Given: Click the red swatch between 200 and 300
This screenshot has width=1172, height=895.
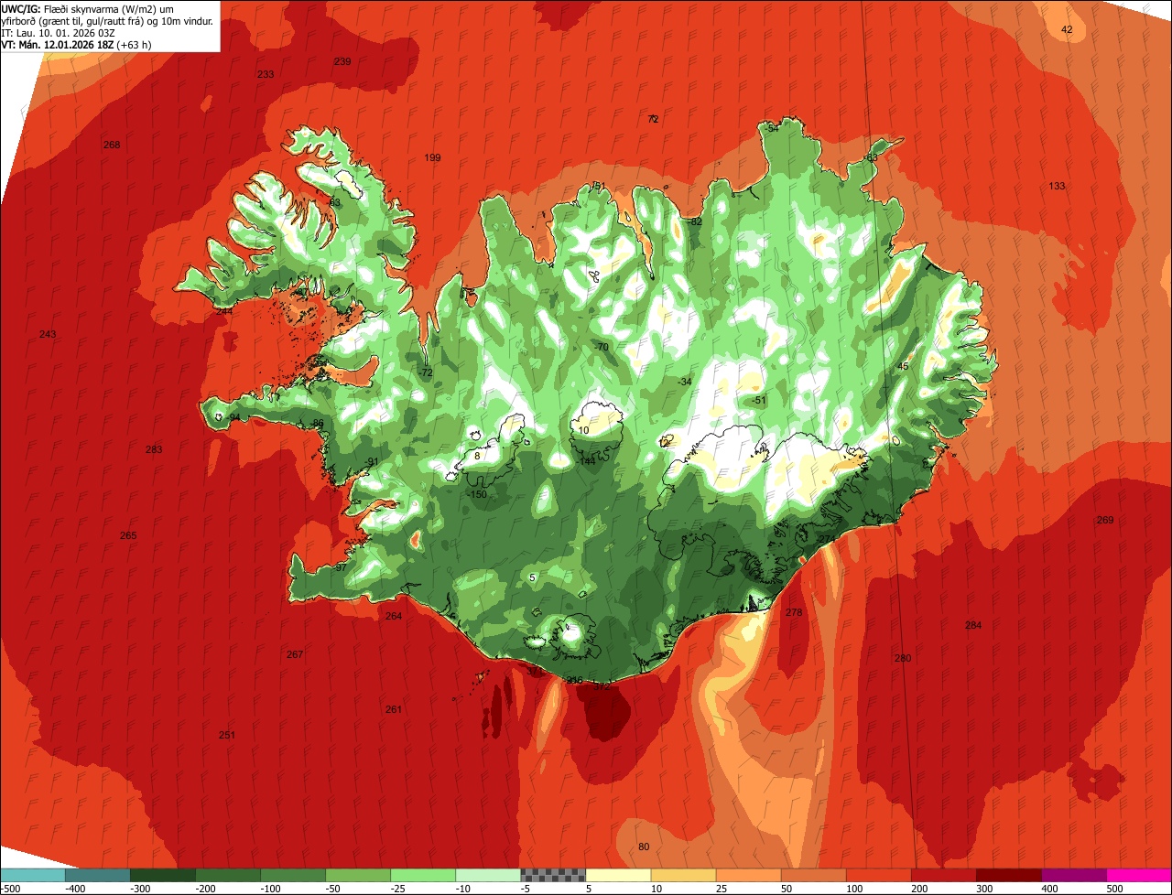Looking at the screenshot, I should [x=943, y=875].
